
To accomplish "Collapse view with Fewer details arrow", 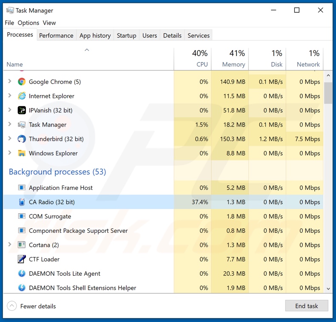I will pos(12,306).
